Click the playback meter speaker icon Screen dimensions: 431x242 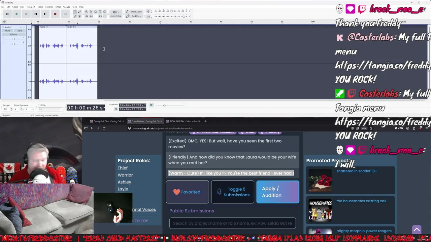tap(148, 16)
